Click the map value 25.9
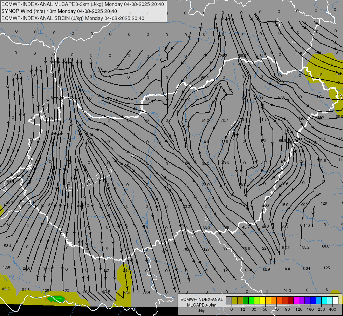The height and width of the screenshot is (316, 343). pos(206,185)
